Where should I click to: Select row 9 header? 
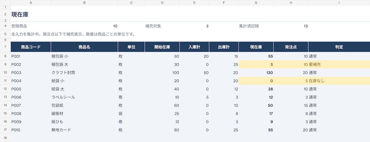coord(5,64)
